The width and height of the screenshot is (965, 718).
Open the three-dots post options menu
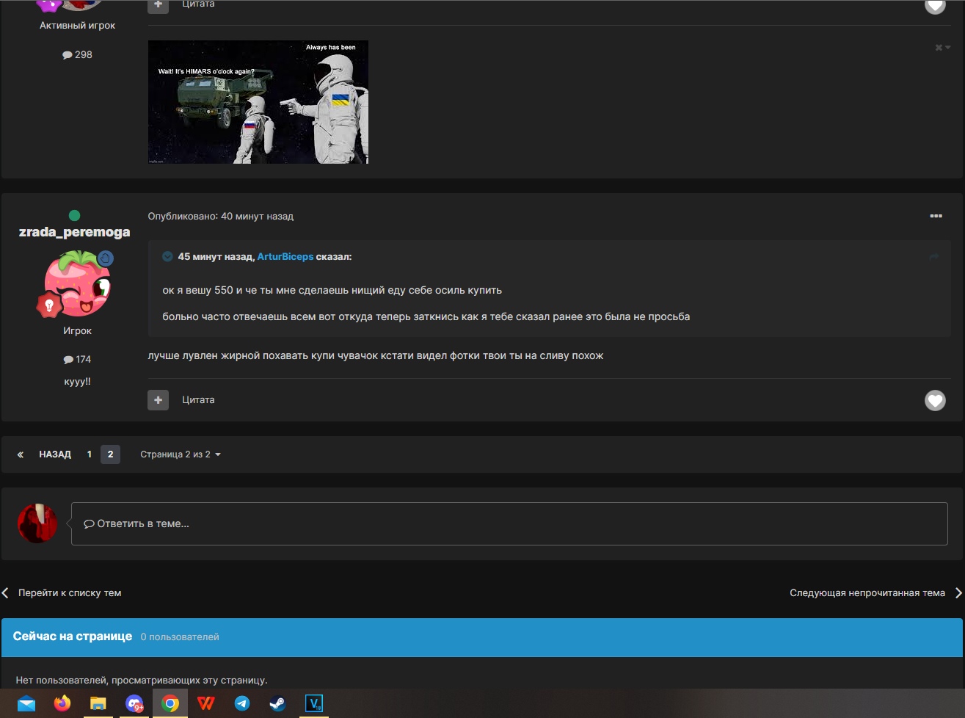pos(936,216)
